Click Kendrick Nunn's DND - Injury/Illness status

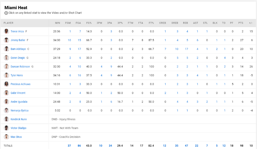[63, 119]
